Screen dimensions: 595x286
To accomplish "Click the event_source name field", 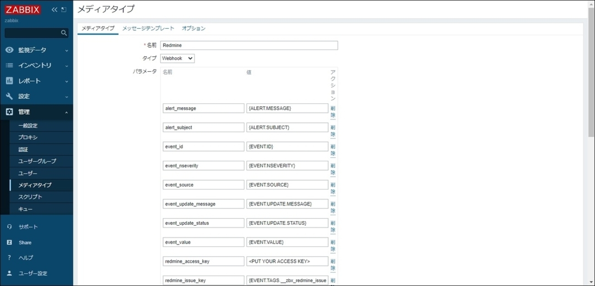I will pos(204,185).
